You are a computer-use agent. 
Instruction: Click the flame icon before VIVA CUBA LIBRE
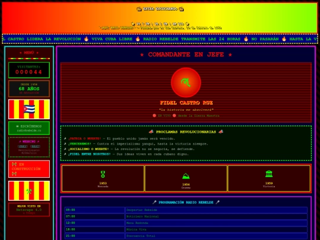coord(86,39)
